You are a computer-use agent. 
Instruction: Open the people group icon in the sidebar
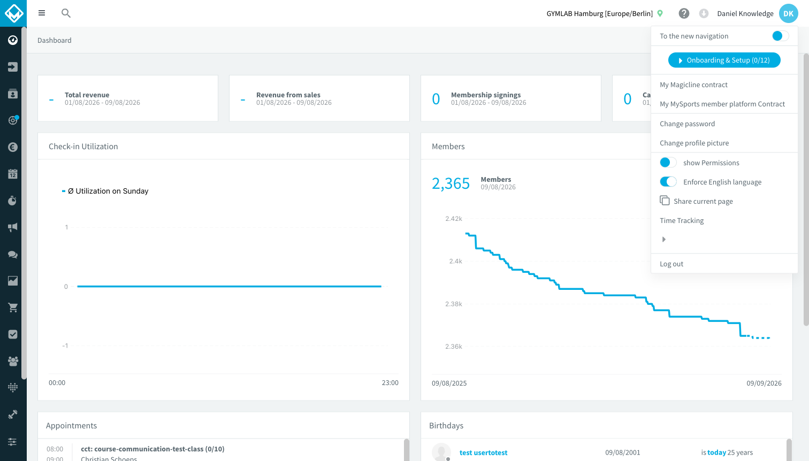13,361
